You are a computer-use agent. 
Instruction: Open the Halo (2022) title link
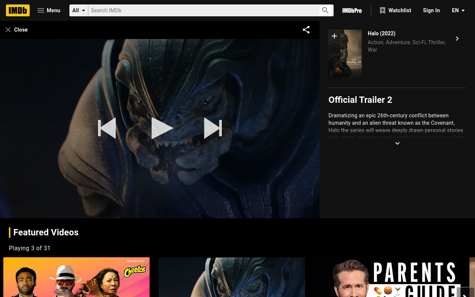[381, 33]
